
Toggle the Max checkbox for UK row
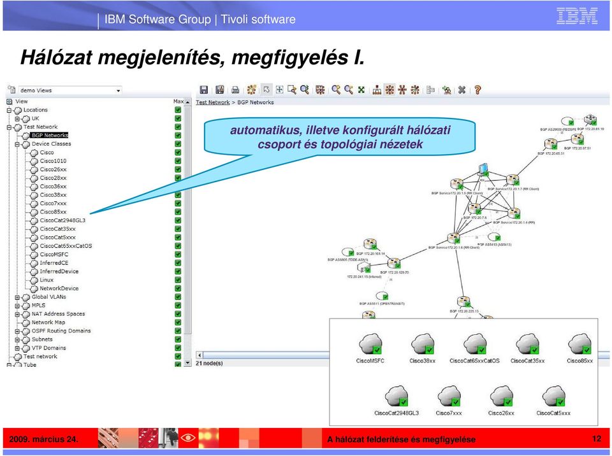[178, 118]
